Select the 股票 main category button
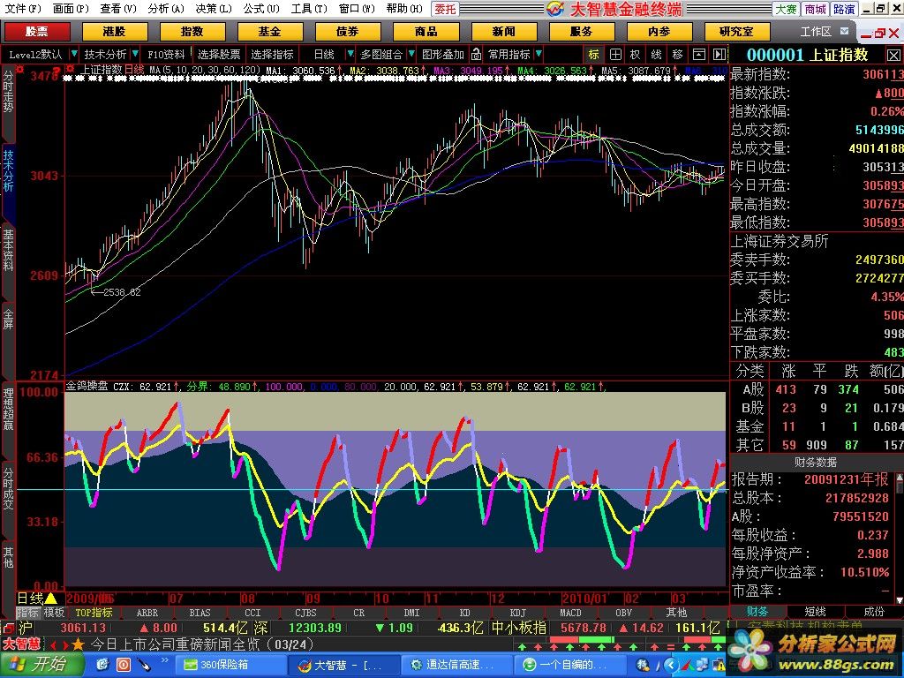 tap(37, 31)
